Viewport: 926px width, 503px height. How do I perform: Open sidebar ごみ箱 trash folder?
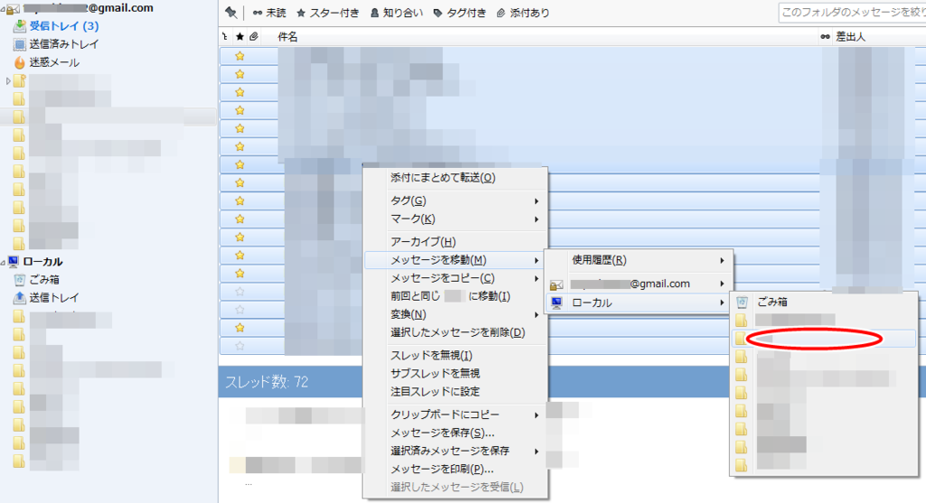44,280
